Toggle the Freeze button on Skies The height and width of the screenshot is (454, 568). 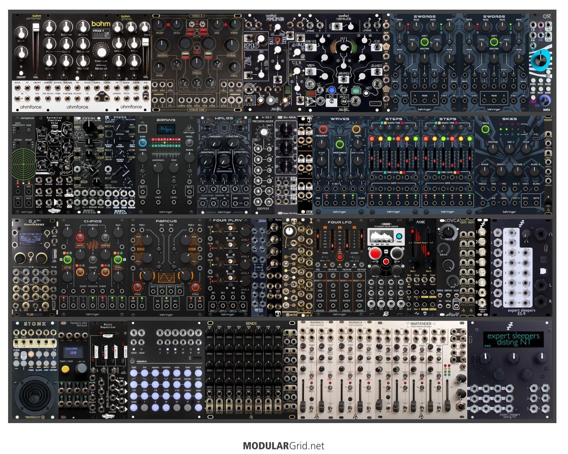[485, 129]
